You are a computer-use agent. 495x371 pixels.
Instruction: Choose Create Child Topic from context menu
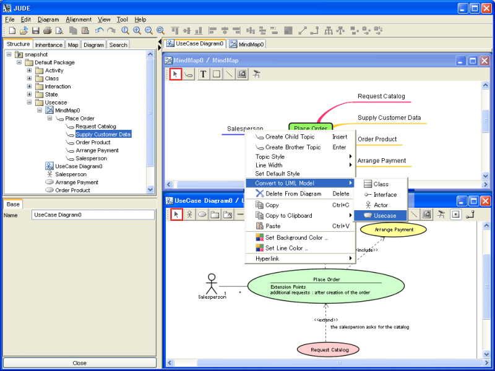(x=301, y=137)
